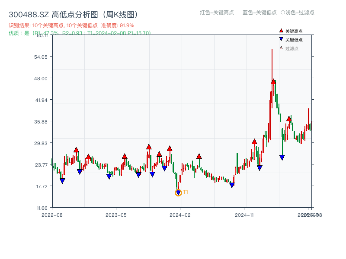Click the 浅色-过滤点 header label

click(298, 13)
